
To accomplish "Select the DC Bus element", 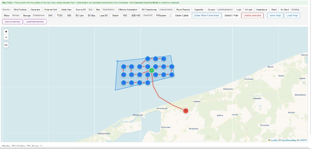I will [x=92, y=15].
